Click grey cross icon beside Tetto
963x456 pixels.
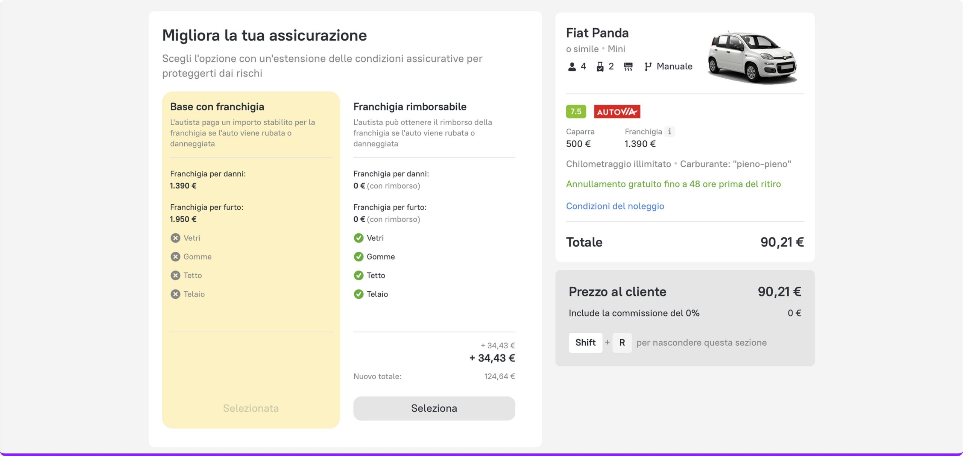(x=175, y=275)
